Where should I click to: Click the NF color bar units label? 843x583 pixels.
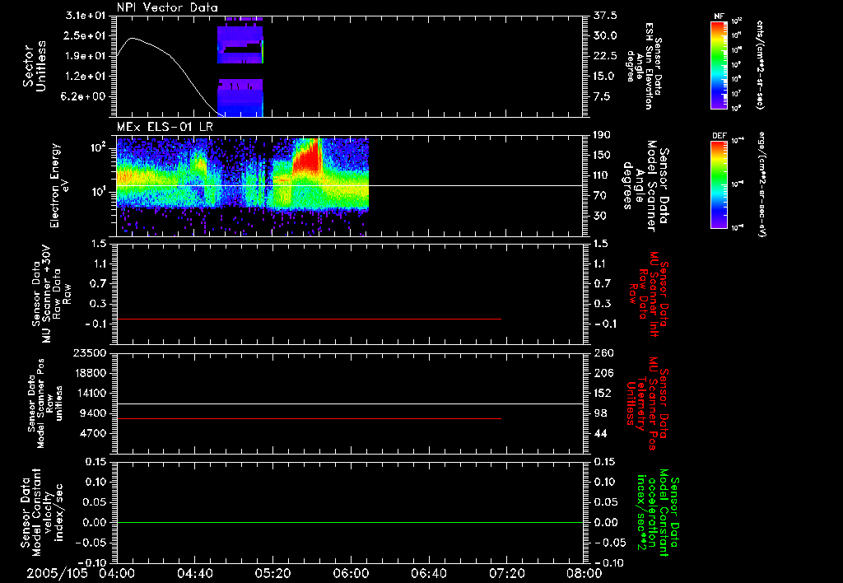pos(759,65)
